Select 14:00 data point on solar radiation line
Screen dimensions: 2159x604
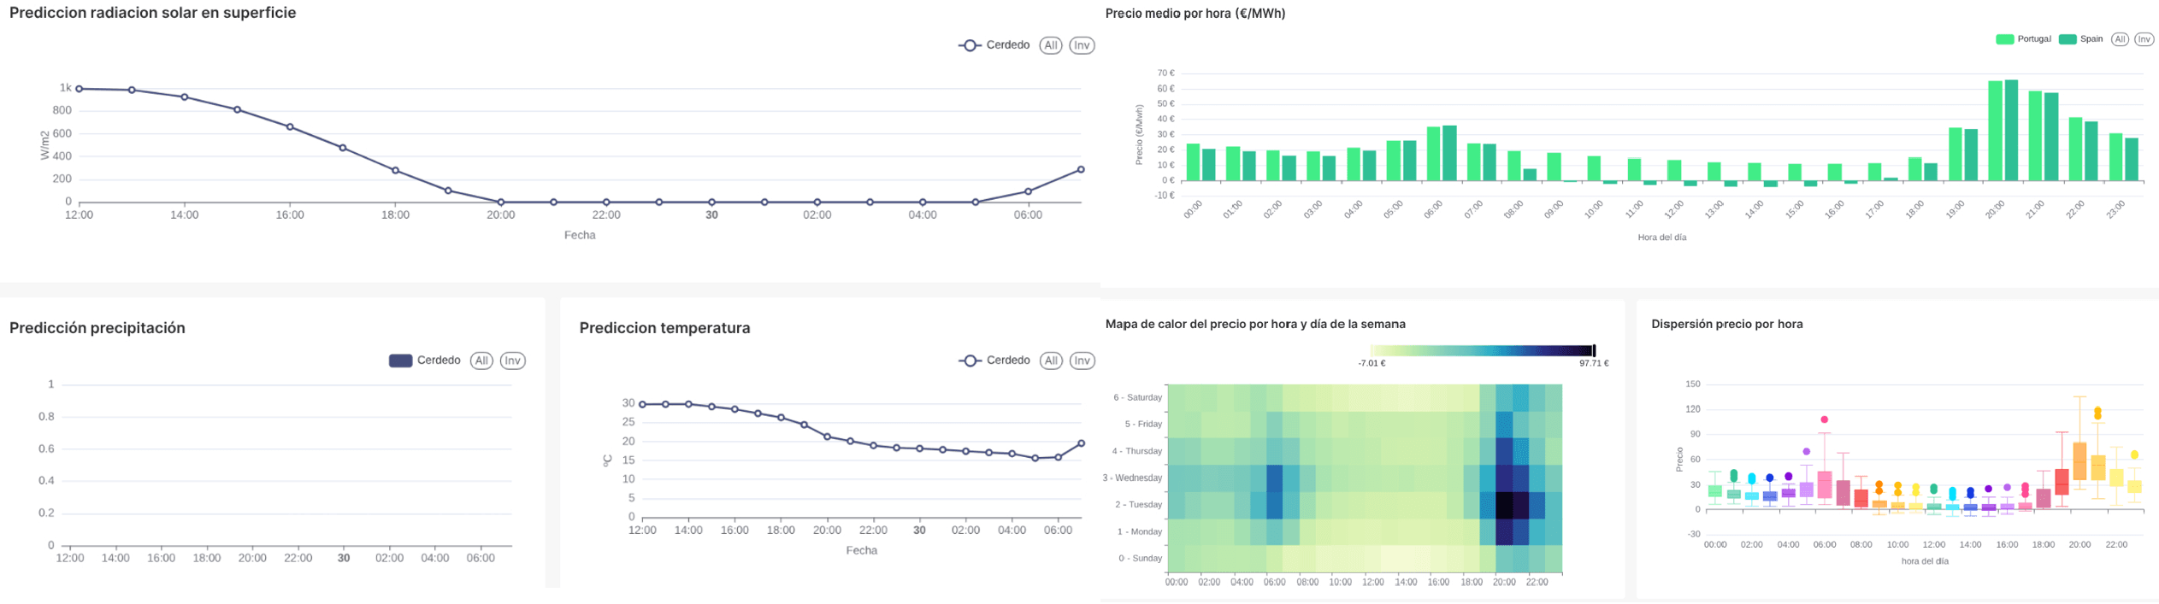[185, 97]
